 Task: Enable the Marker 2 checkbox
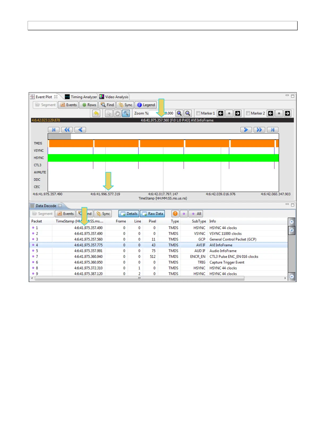248,113
